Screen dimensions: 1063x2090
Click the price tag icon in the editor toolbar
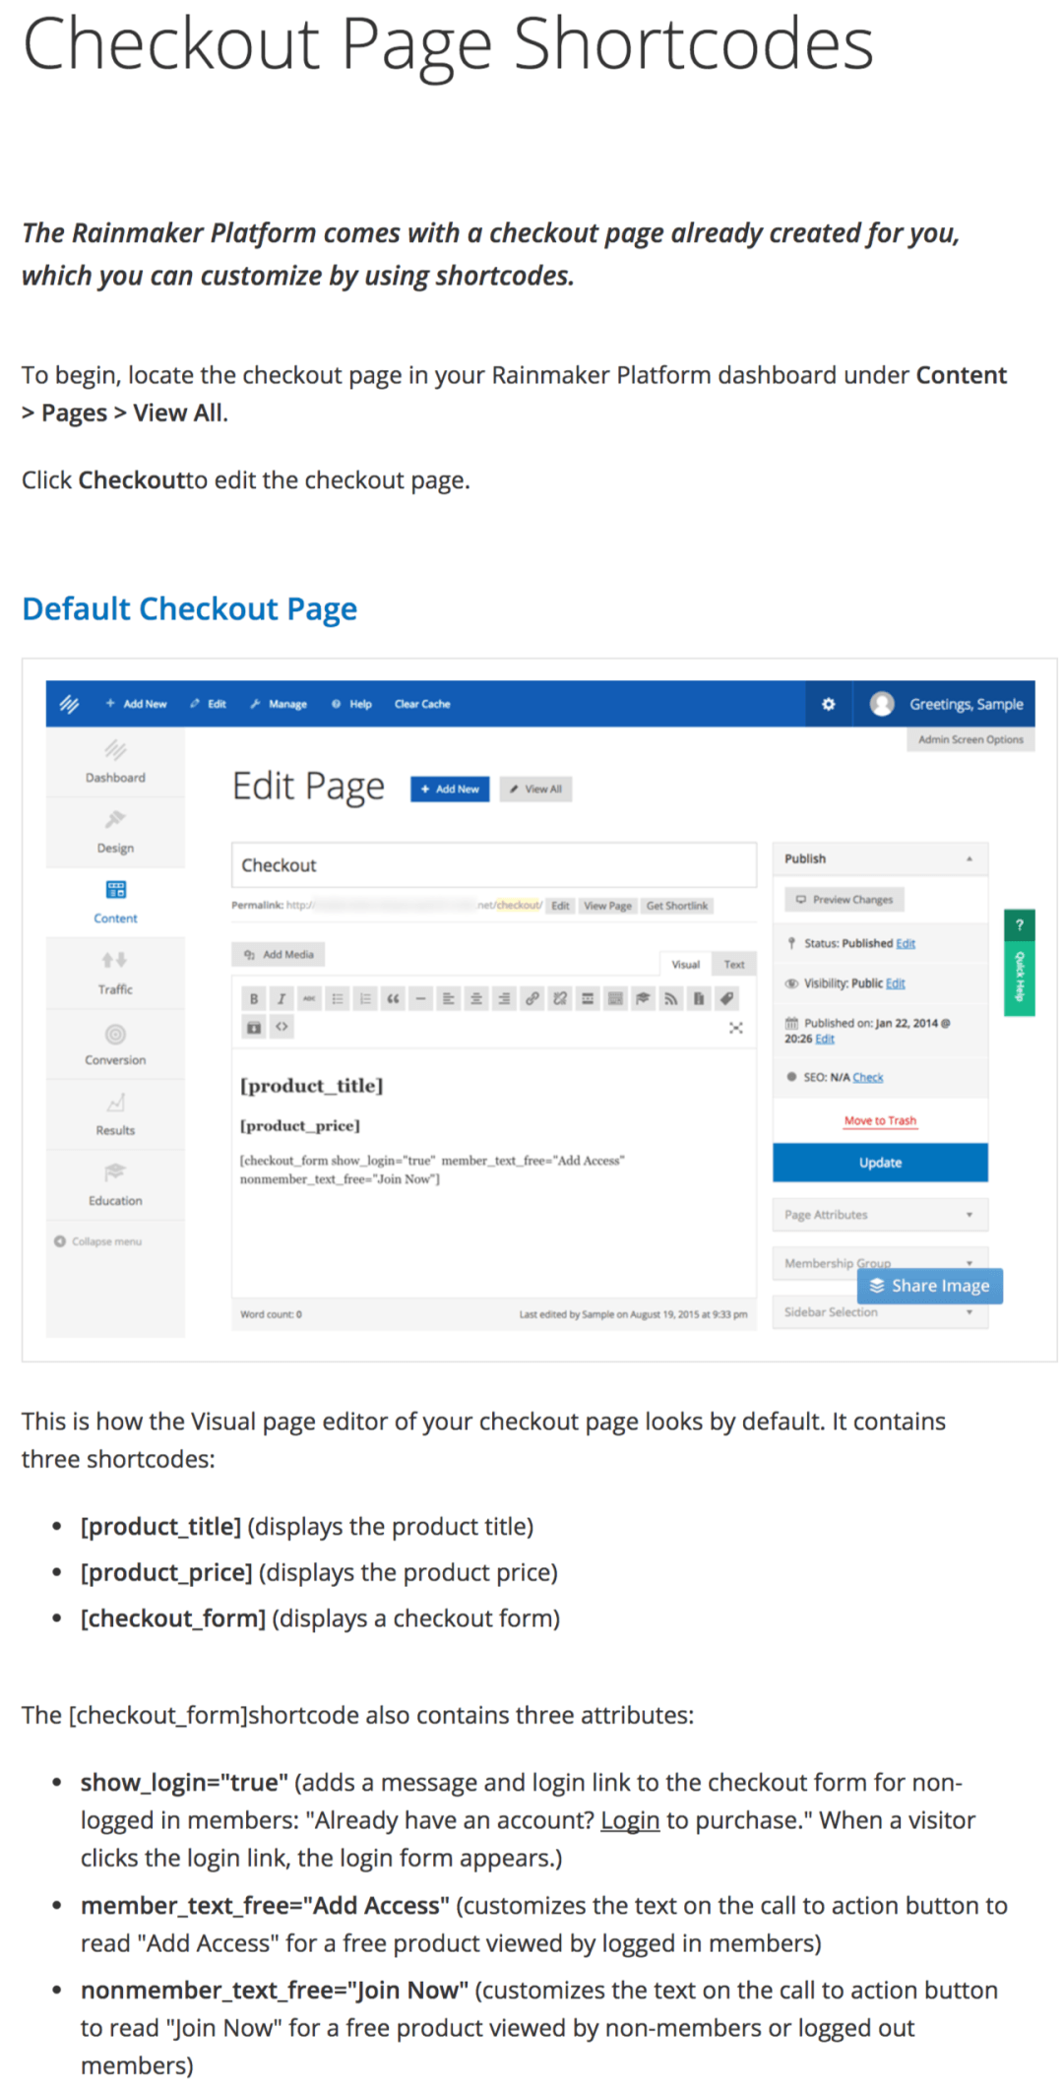(726, 998)
